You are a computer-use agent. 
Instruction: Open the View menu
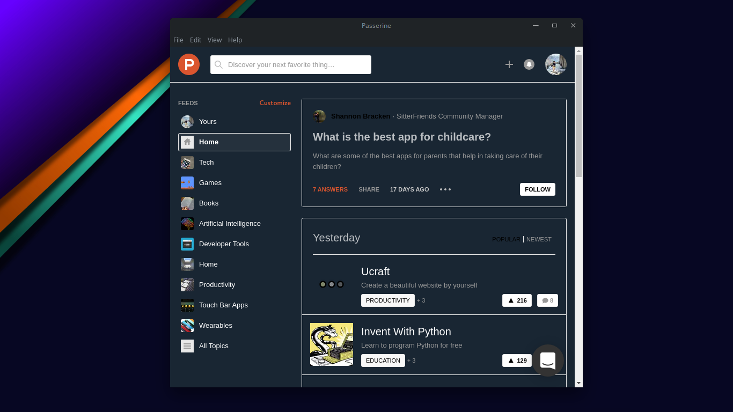tap(215, 40)
